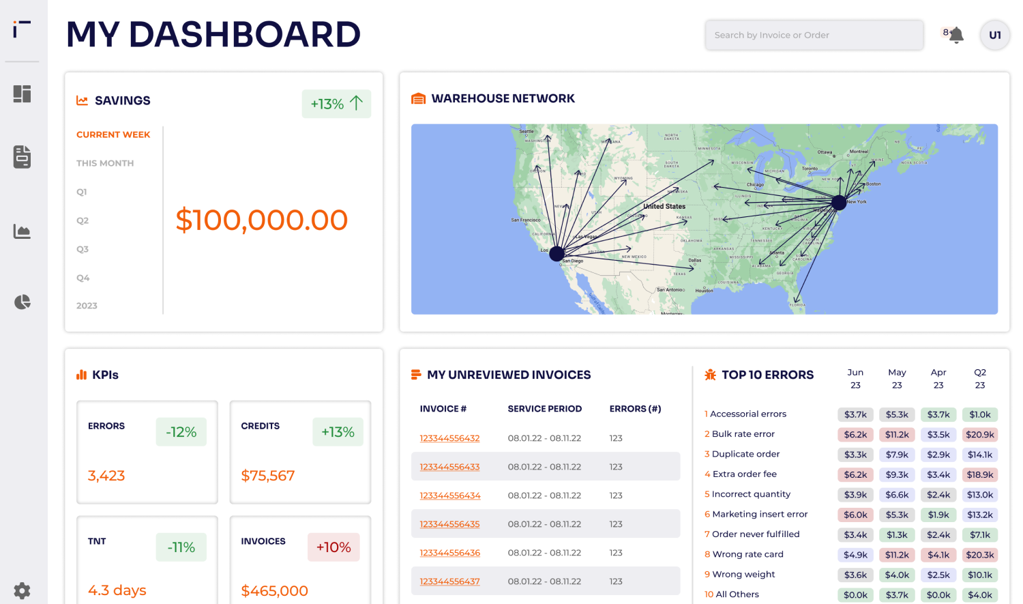Click the Search by Invoice or Order field

814,35
